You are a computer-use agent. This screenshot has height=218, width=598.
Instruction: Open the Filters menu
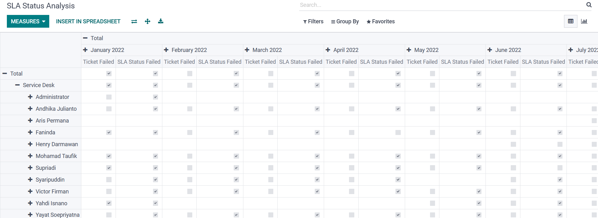[313, 21]
